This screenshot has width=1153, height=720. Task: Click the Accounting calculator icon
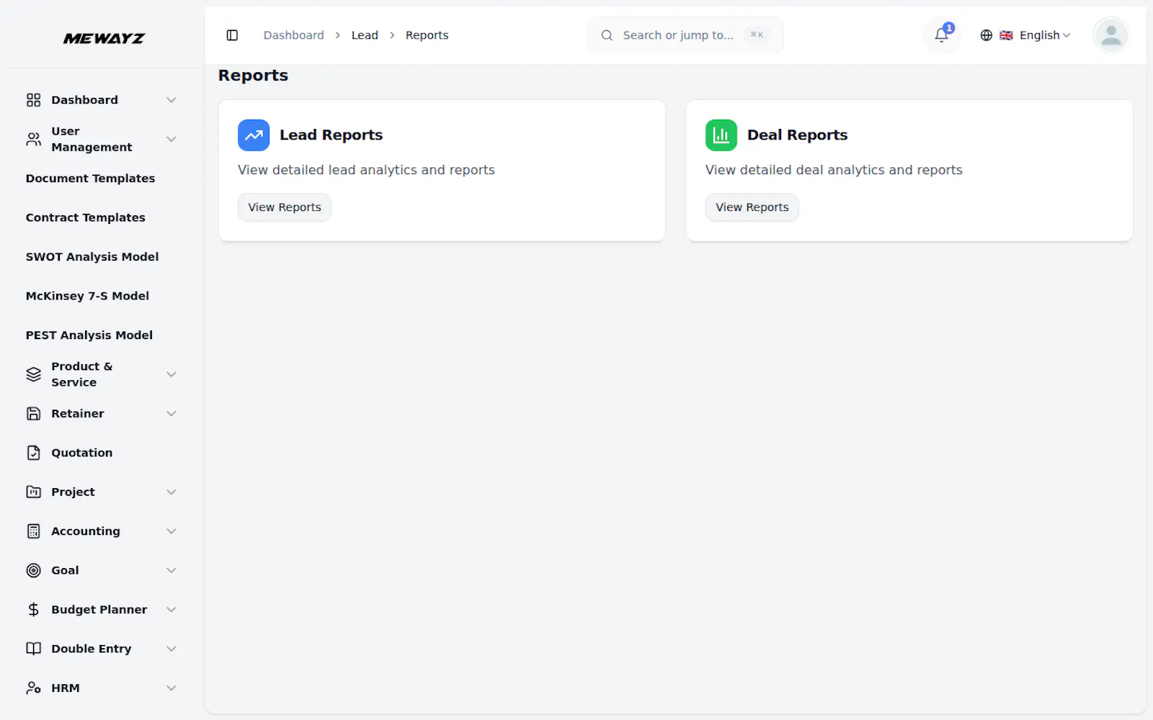[x=34, y=531]
